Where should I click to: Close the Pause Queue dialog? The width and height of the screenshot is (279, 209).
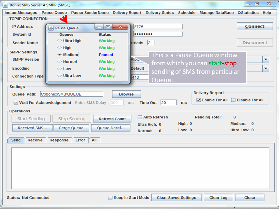[120, 27]
